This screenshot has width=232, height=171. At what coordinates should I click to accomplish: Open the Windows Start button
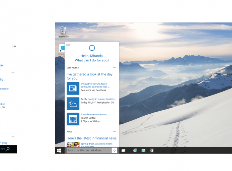coord(59,151)
